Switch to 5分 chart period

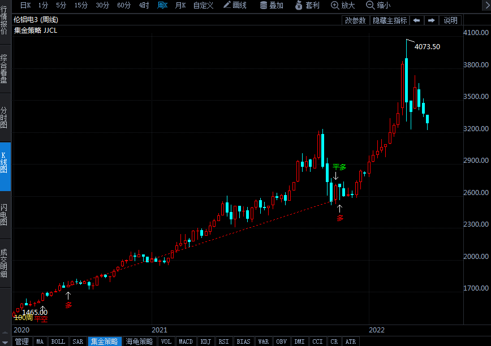tap(61, 5)
